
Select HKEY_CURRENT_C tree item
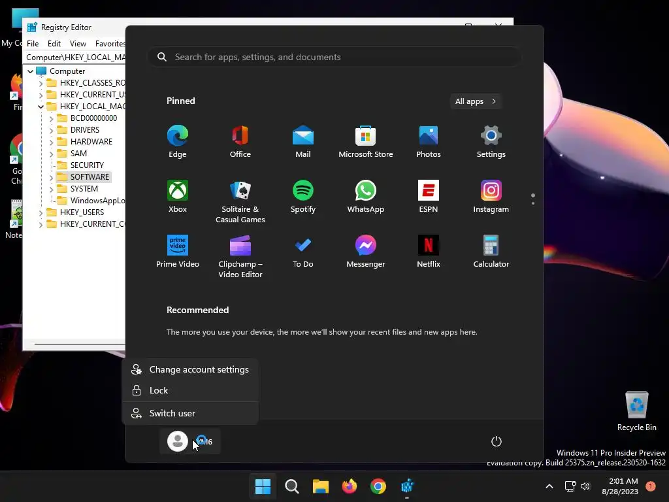point(86,224)
